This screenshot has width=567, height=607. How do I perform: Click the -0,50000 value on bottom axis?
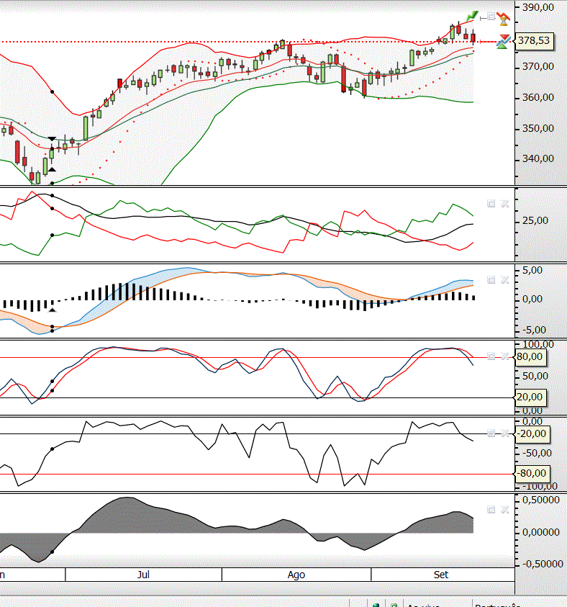point(543,564)
